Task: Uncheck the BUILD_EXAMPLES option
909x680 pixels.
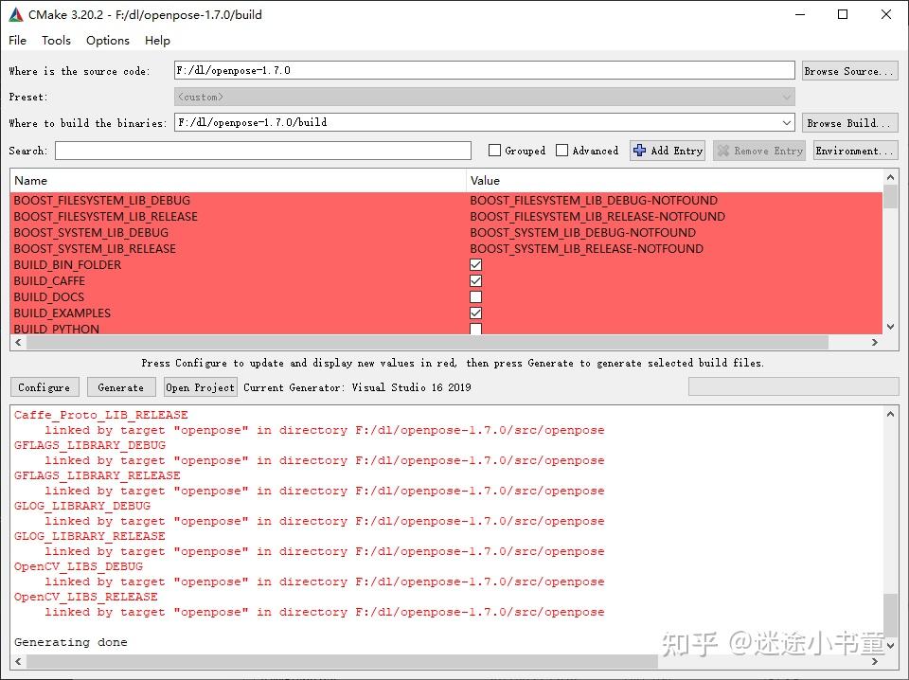Action: [474, 313]
